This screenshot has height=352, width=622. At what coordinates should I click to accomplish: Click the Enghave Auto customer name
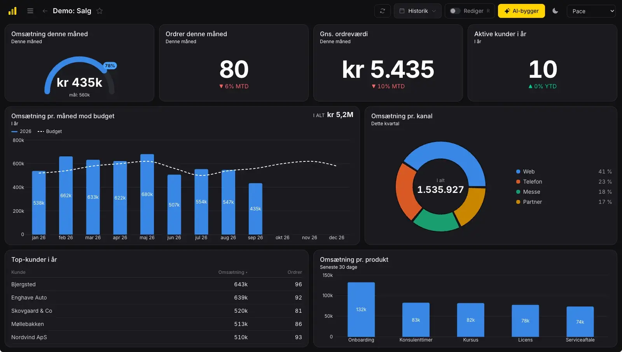coord(29,298)
